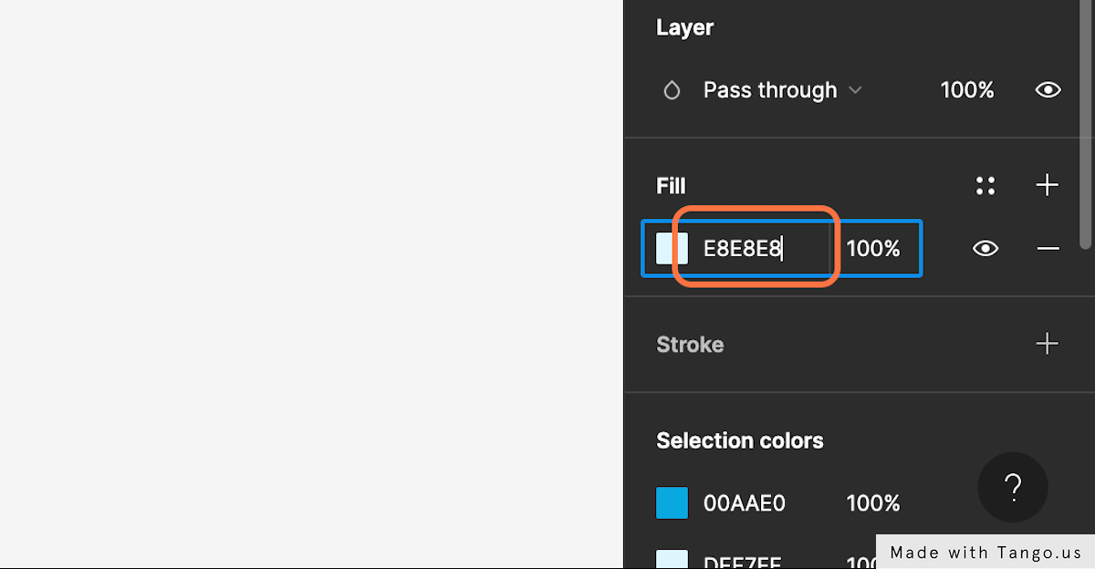Toggle layer visibility eye icon
The image size is (1095, 569).
point(1048,90)
